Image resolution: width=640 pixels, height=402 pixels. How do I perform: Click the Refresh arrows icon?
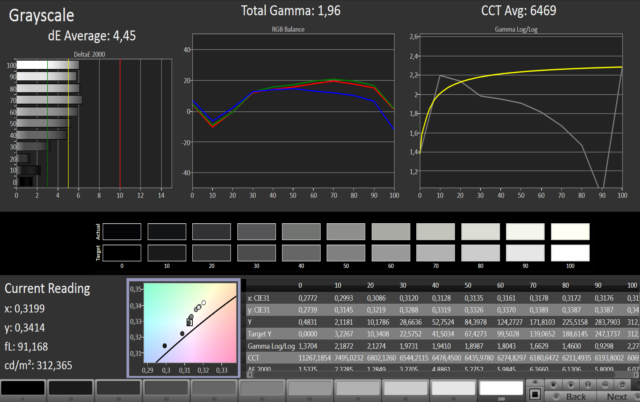point(622,385)
